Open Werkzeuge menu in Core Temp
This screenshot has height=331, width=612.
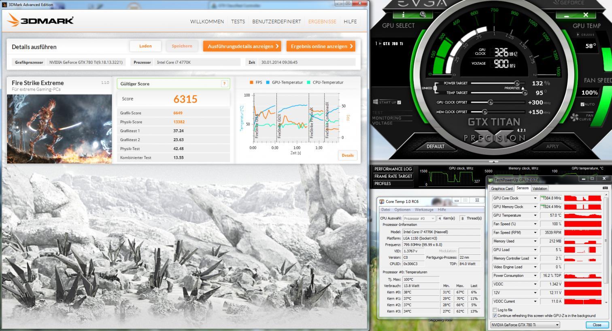424,210
